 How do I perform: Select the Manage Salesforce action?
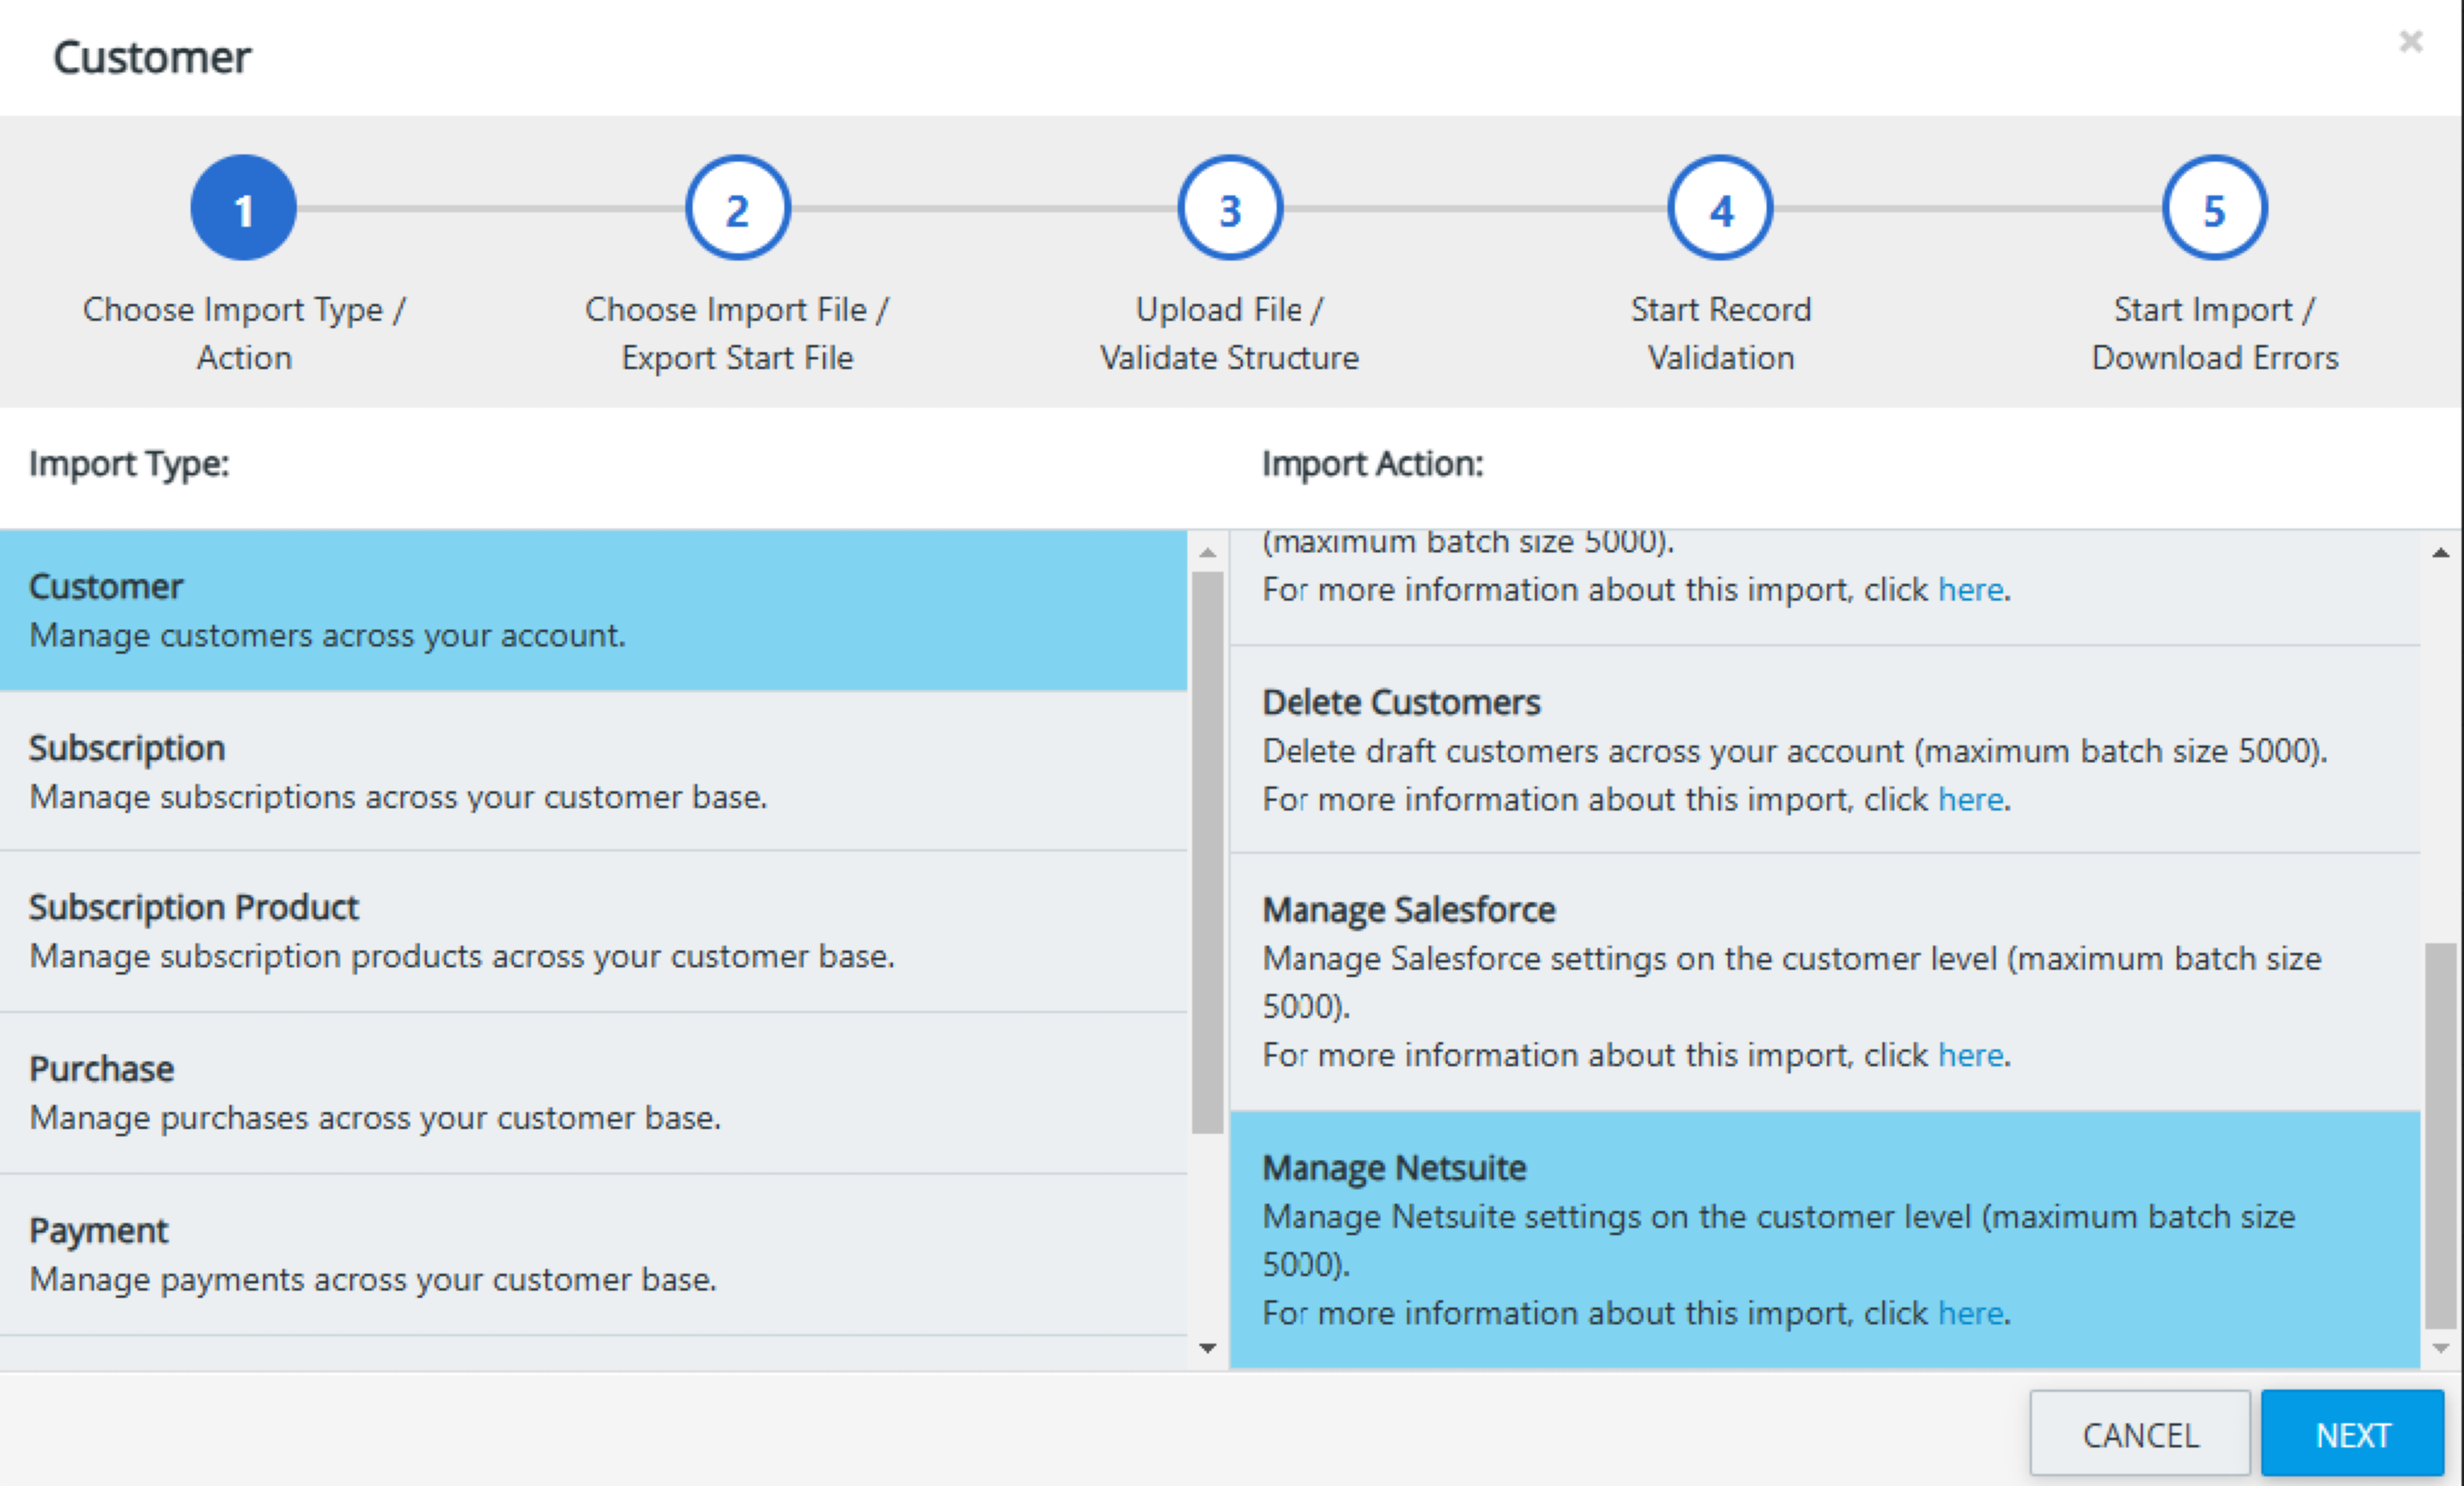(1824, 981)
